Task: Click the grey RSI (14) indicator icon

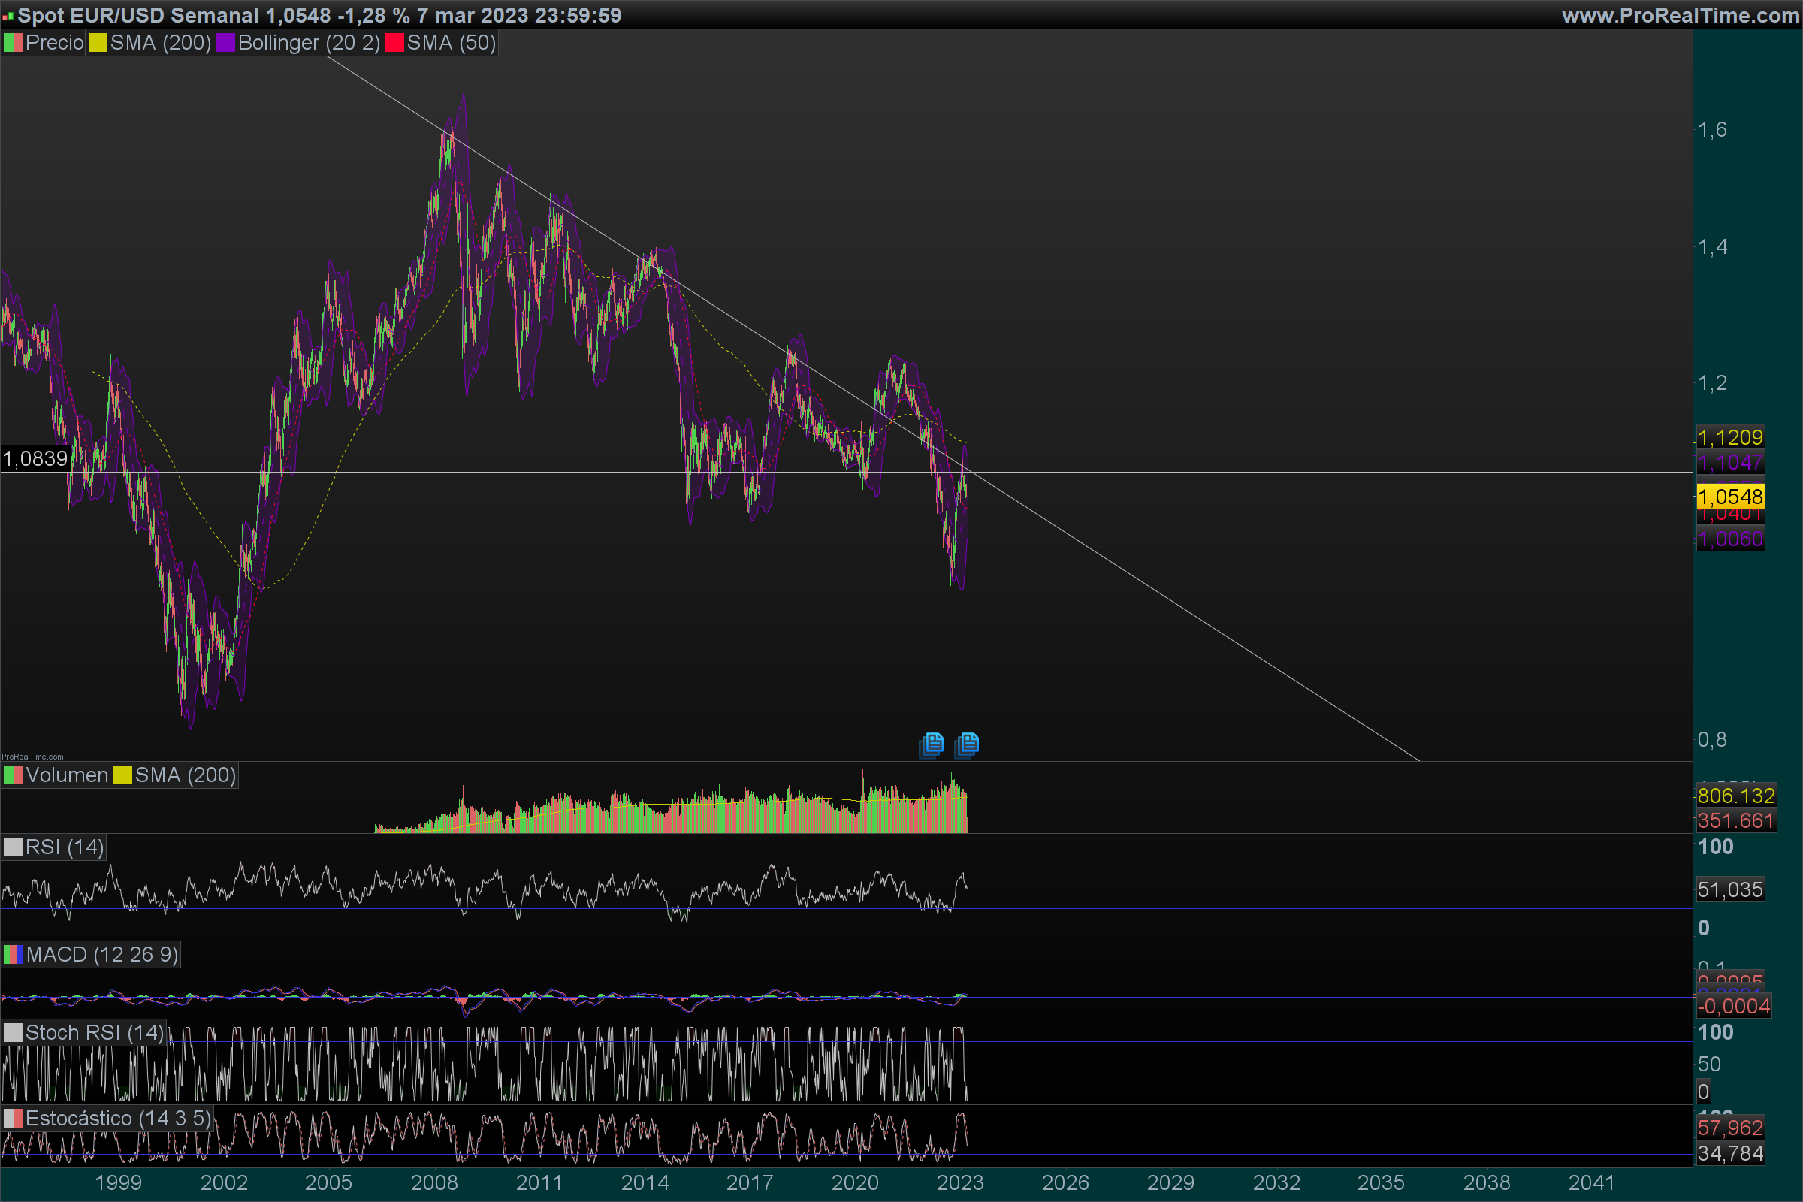Action: point(12,847)
